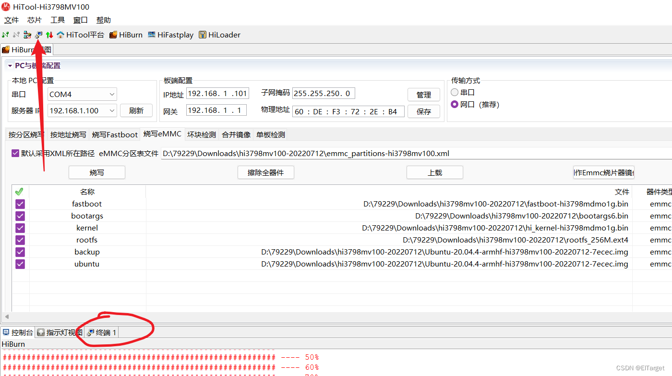Select the kernel name cell
The width and height of the screenshot is (672, 376).
coord(87,228)
